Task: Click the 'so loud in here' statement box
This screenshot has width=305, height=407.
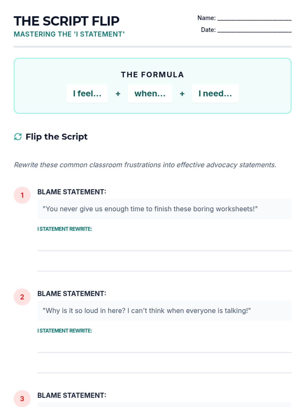Action: pyautogui.click(x=164, y=311)
